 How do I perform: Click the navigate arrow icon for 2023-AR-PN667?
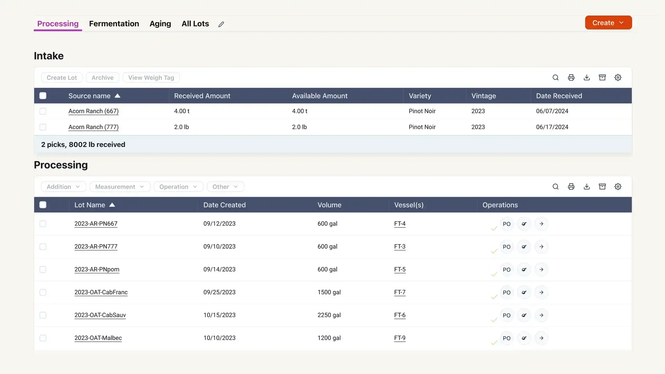coord(541,224)
